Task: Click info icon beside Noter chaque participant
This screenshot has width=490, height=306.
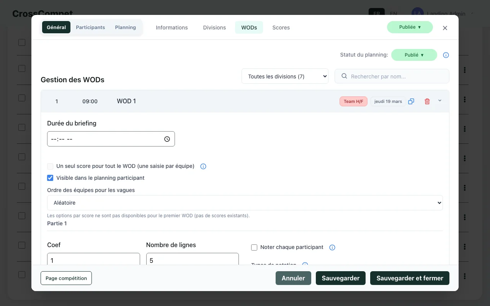Action: point(332,247)
